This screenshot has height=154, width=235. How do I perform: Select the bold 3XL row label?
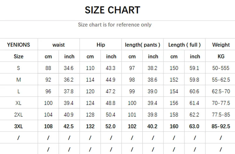point(19,127)
